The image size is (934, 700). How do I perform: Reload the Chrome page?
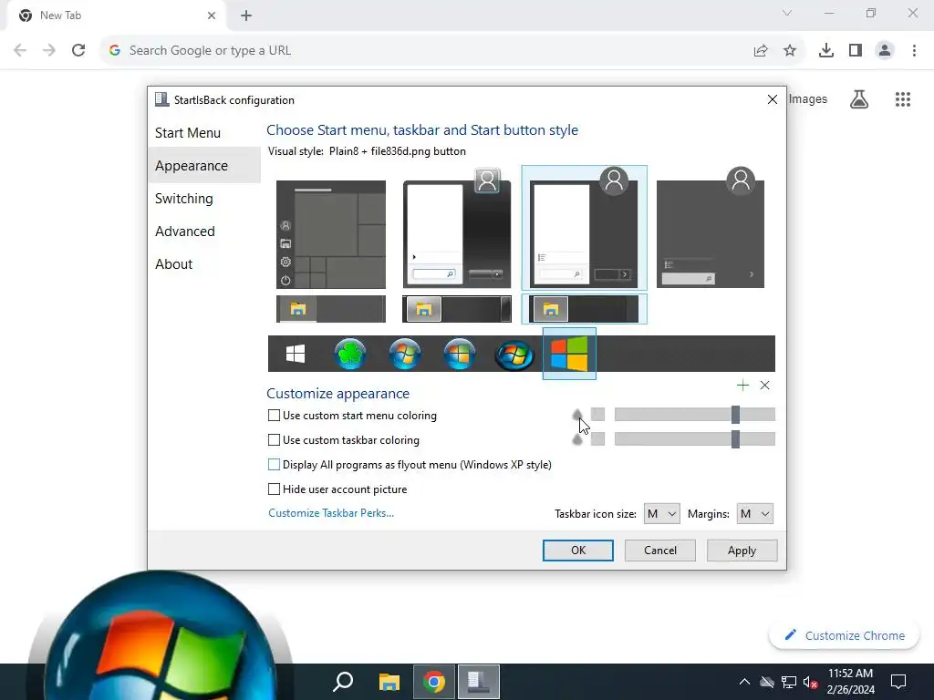[78, 50]
